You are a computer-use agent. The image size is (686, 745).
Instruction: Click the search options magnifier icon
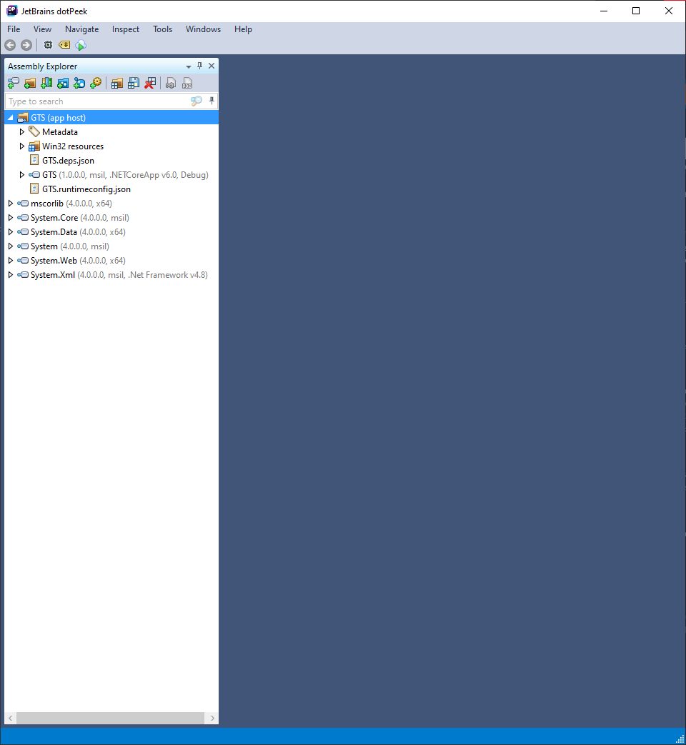click(x=197, y=101)
